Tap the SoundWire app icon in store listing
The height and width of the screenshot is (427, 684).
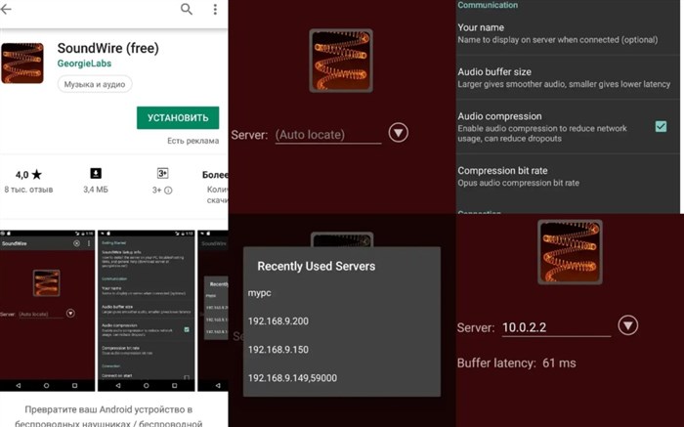coord(22,63)
